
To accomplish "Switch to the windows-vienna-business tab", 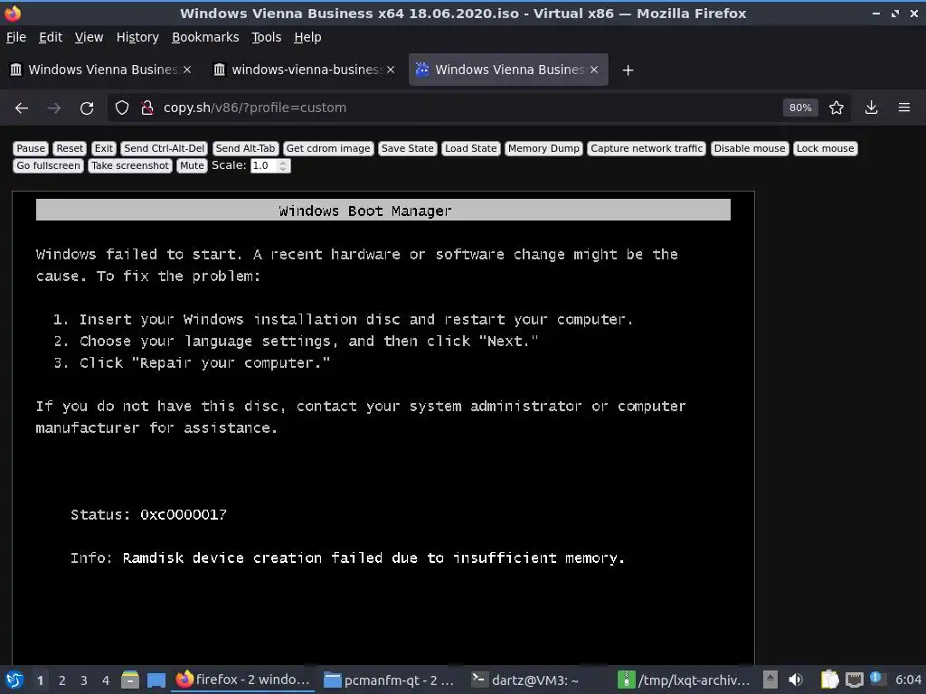I will 304,70.
